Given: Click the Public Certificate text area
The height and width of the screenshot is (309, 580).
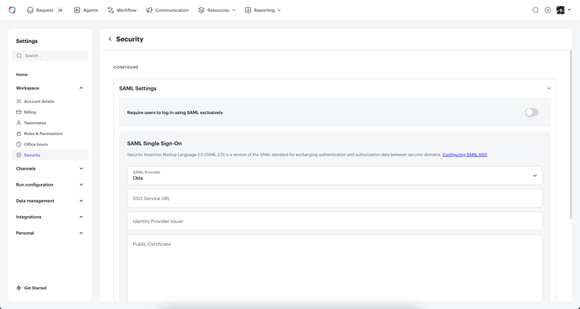Looking at the screenshot, I should 335,268.
